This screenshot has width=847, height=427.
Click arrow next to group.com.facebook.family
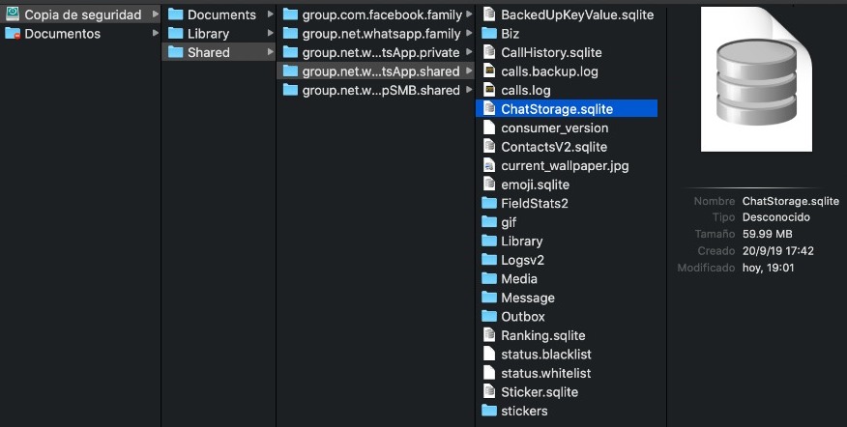click(x=469, y=14)
